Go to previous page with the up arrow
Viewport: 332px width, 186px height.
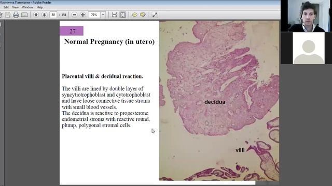36,15
